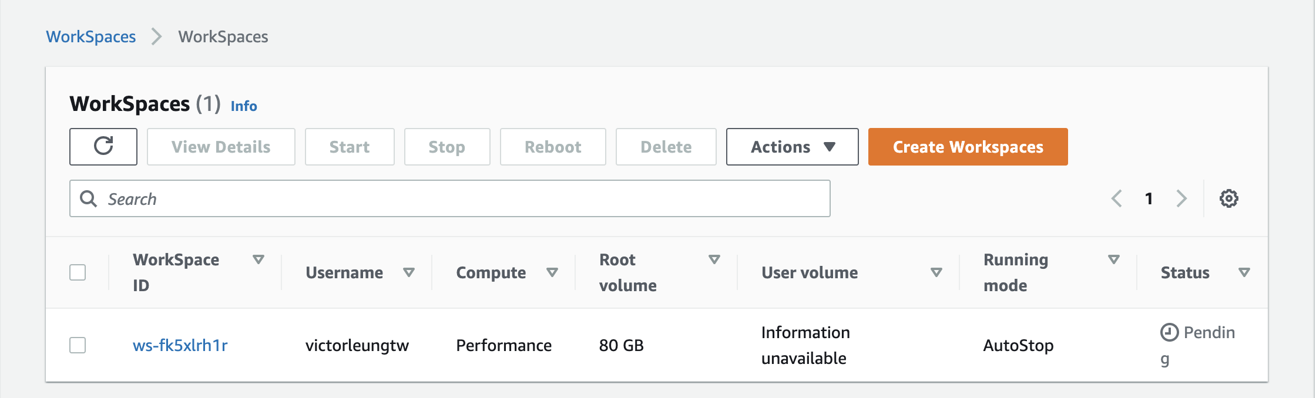Focus the Search input field
Image resolution: width=1316 pixels, height=398 pixels.
tap(450, 198)
